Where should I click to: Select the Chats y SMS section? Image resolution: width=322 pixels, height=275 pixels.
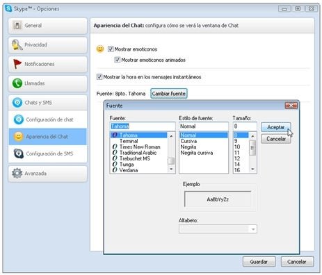[x=48, y=103]
